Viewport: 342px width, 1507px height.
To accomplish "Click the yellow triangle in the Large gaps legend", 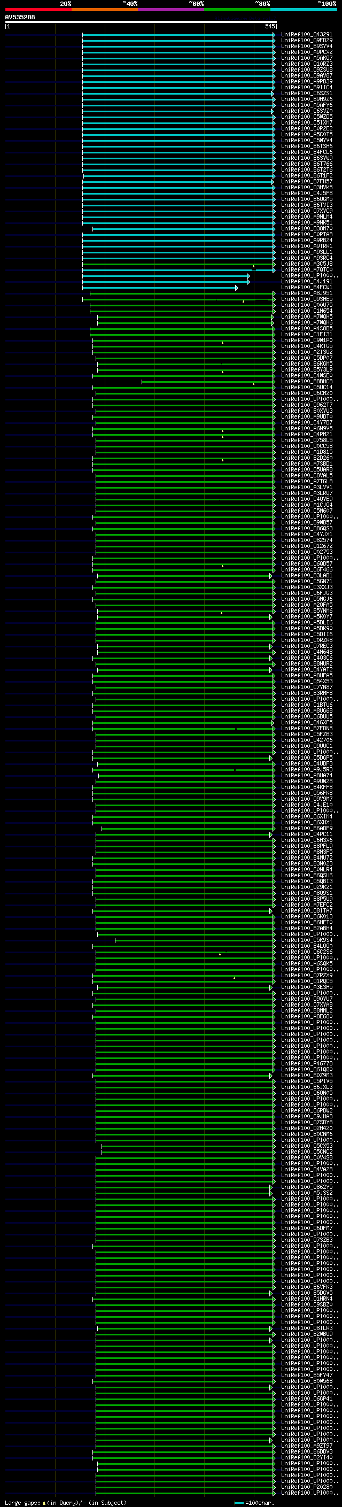I will pos(44,1503).
